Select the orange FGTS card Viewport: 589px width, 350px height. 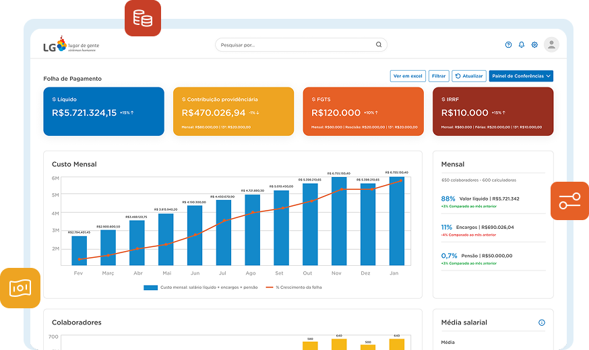[x=363, y=112]
